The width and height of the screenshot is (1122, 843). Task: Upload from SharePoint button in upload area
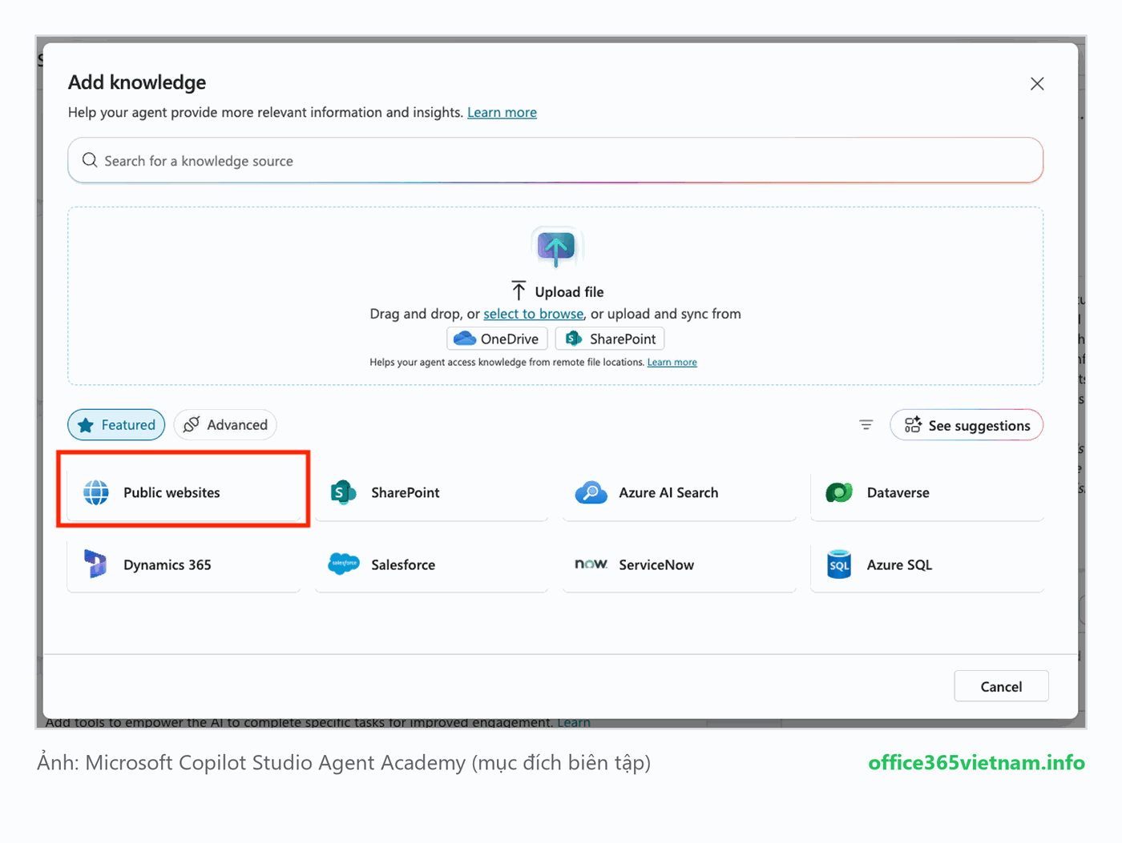pos(610,339)
